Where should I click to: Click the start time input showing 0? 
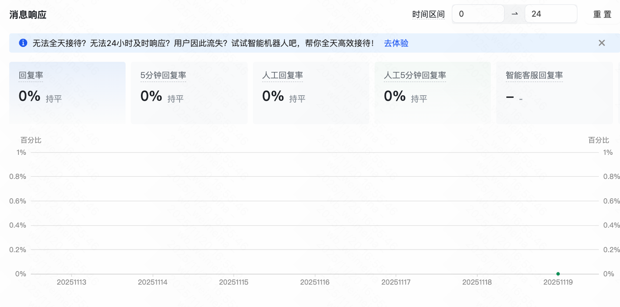click(x=478, y=14)
